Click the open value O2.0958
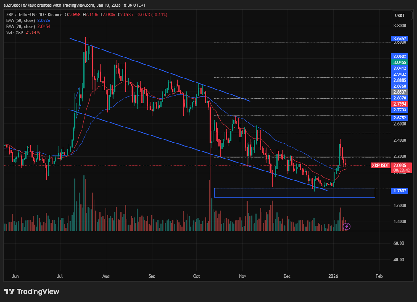 click(x=72, y=15)
